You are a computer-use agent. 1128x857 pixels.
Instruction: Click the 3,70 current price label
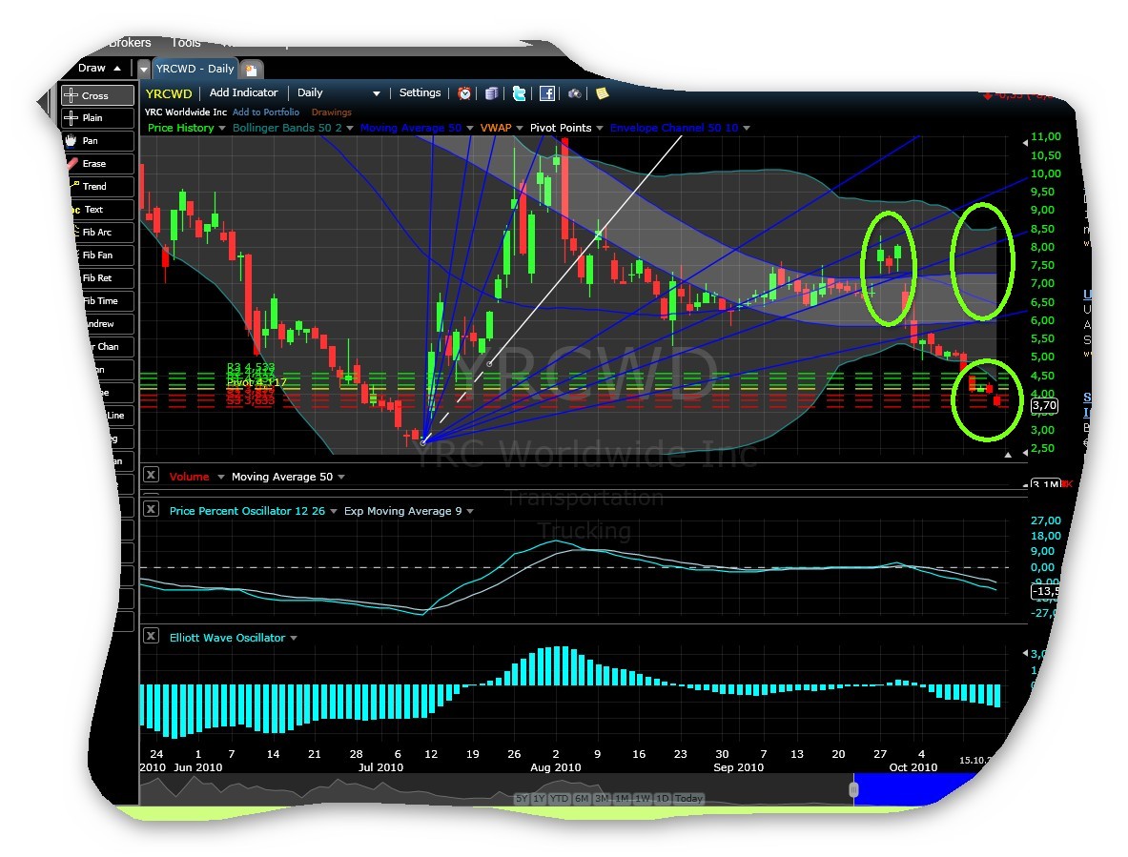coord(1044,405)
